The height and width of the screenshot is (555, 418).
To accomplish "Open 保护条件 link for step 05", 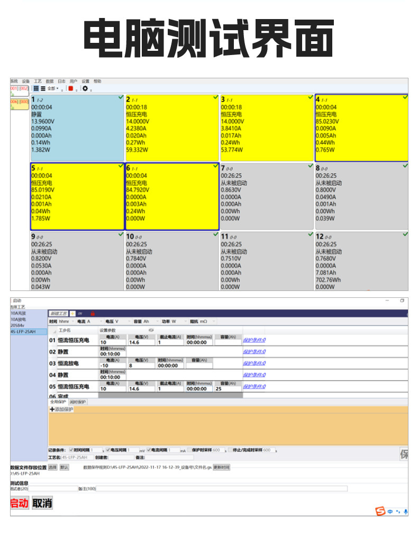I will [x=254, y=387].
